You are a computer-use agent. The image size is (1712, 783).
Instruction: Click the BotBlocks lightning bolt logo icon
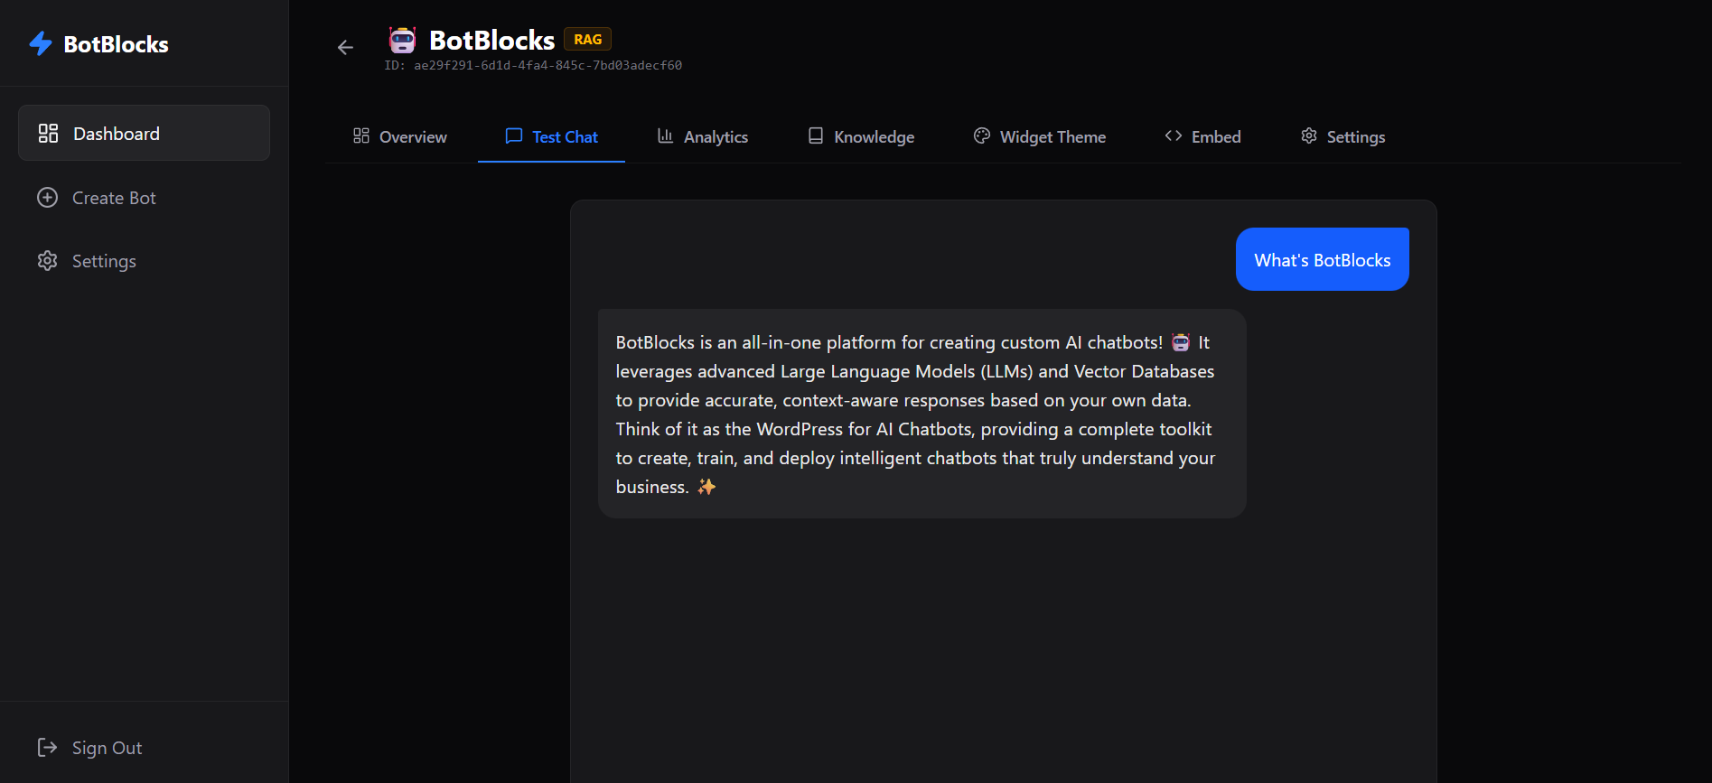pos(41,43)
